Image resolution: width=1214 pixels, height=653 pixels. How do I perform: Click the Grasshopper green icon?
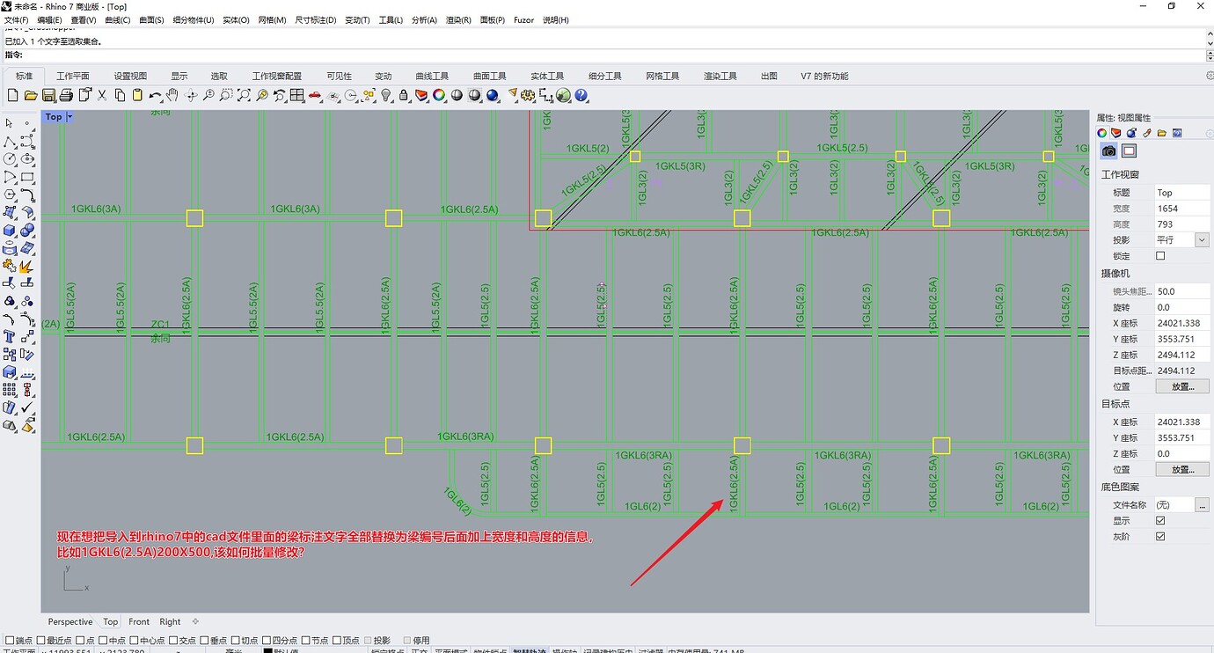pyautogui.click(x=564, y=95)
